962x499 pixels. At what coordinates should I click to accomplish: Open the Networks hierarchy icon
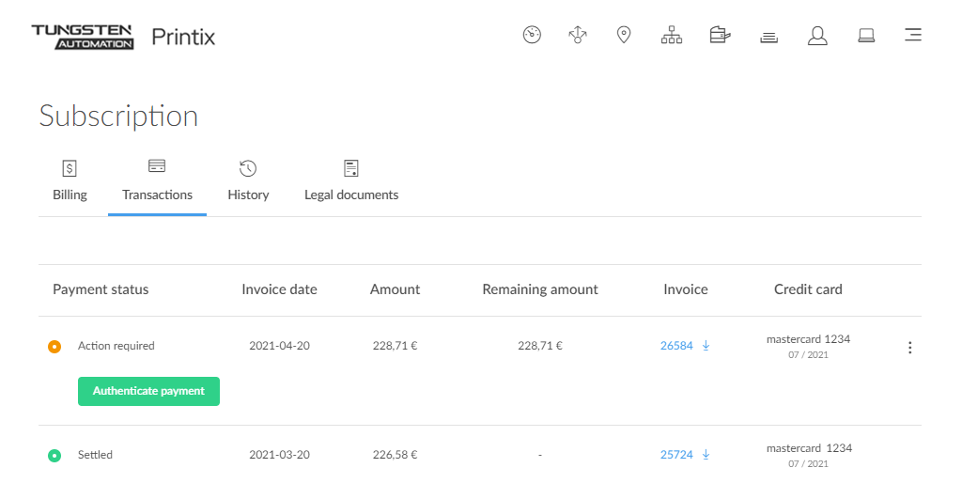point(672,36)
